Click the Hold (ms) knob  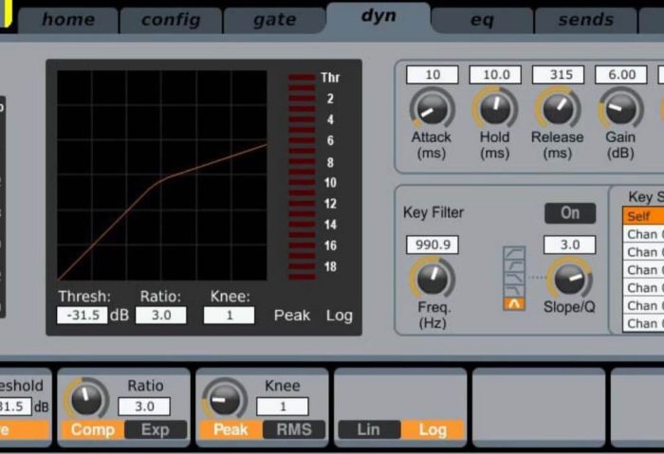pyautogui.click(x=494, y=109)
